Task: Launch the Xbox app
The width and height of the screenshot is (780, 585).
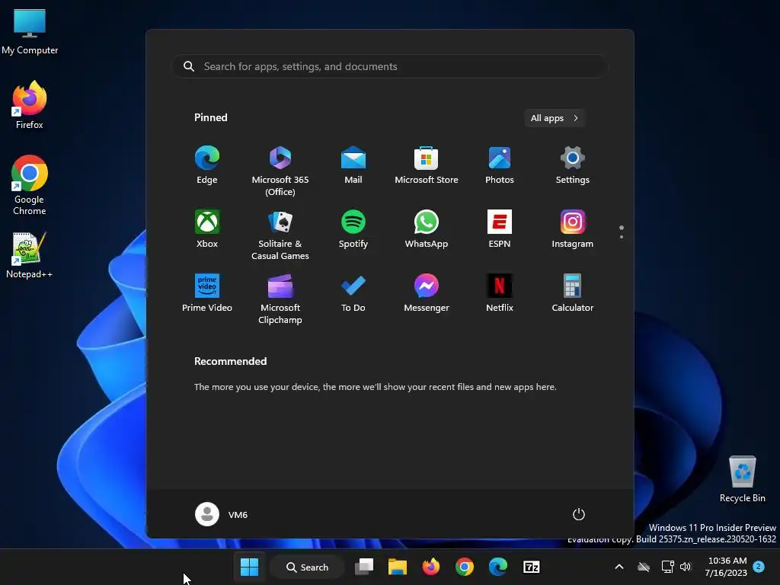Action: coord(207,229)
